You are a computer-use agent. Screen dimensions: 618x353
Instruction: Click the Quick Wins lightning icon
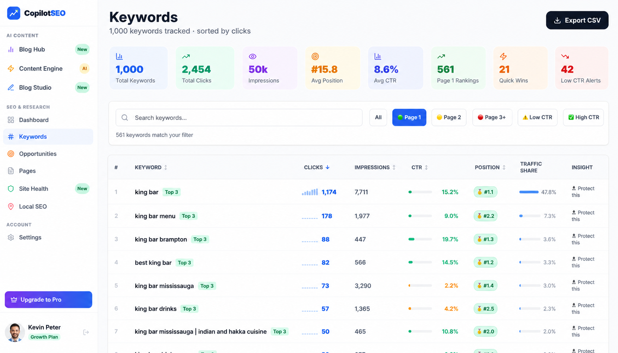pyautogui.click(x=503, y=57)
